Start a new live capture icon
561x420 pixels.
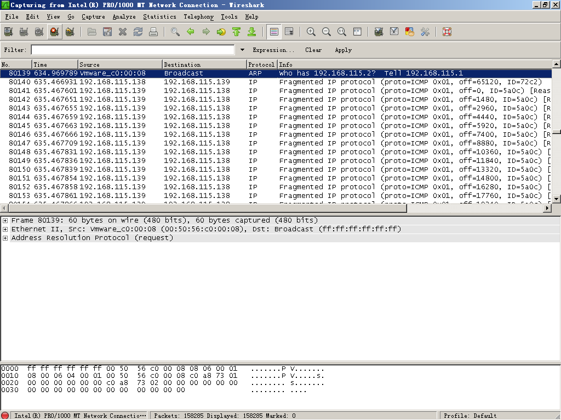(x=39, y=32)
